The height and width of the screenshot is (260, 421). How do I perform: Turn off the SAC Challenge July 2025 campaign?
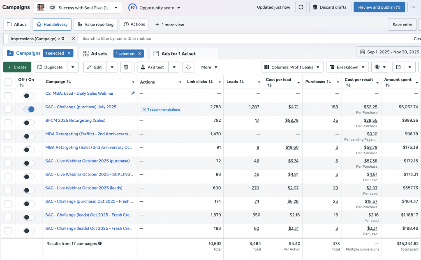pyautogui.click(x=28, y=109)
